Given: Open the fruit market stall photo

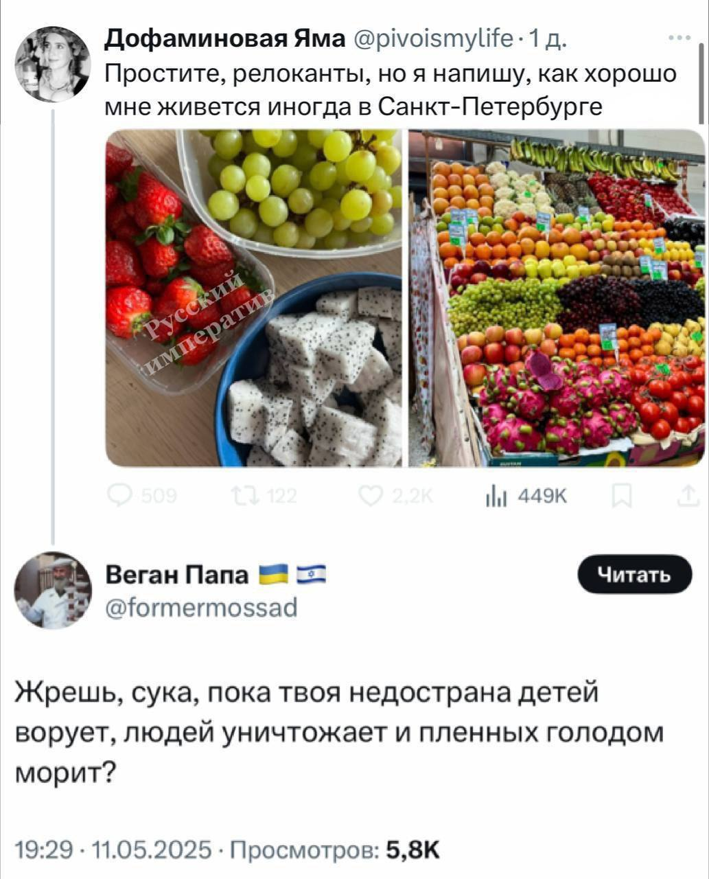Looking at the screenshot, I should (557, 297).
